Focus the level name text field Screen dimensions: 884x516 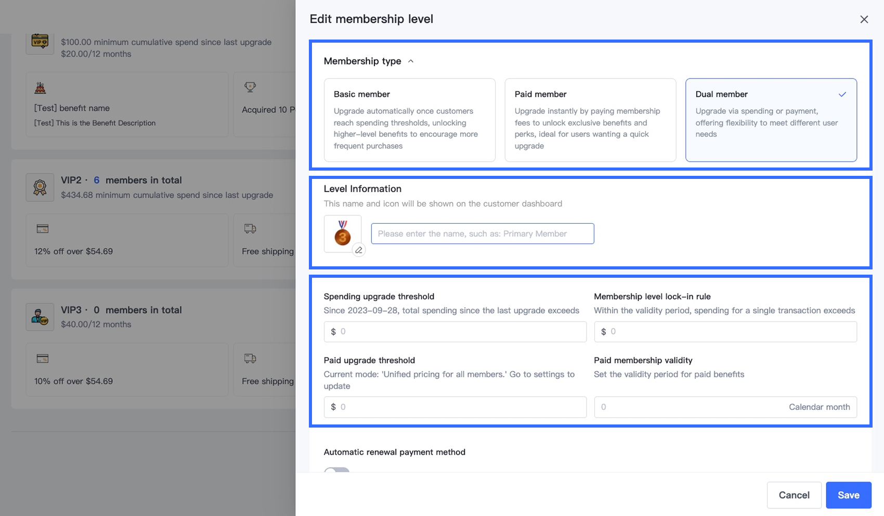point(483,234)
